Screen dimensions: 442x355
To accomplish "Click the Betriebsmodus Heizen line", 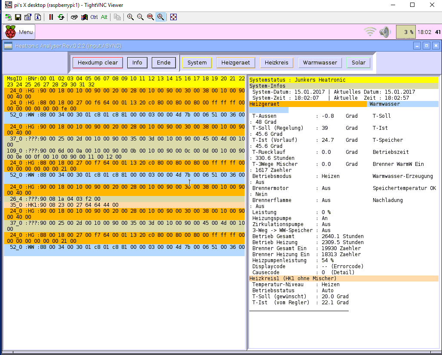I will point(296,176).
